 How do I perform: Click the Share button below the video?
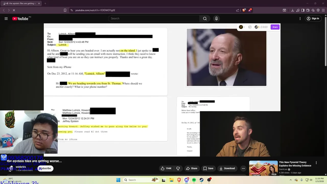(192, 168)
